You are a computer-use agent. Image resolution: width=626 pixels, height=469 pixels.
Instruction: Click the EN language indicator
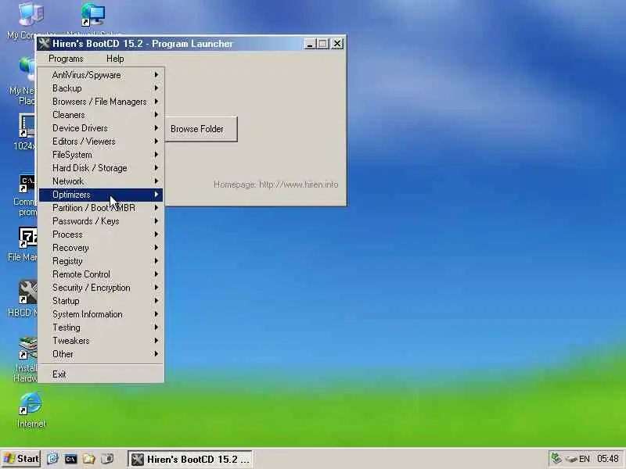(584, 459)
